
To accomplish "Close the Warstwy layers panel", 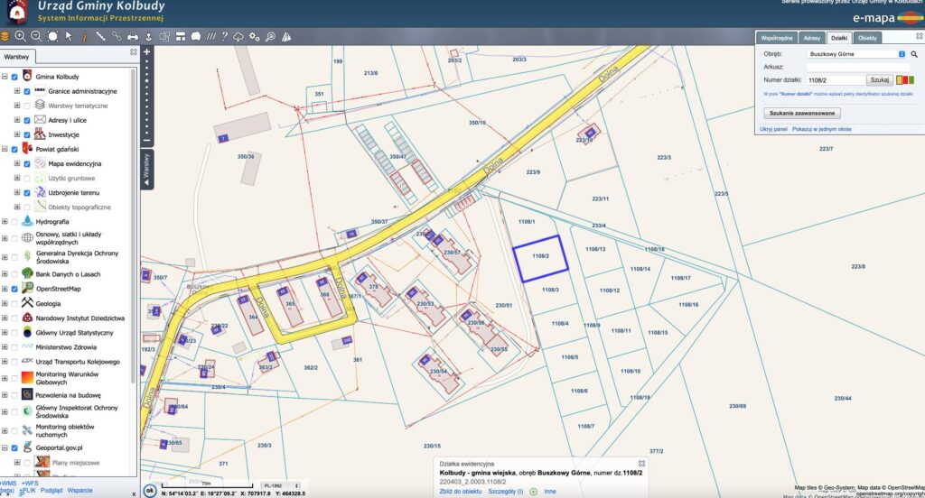I will [134, 51].
